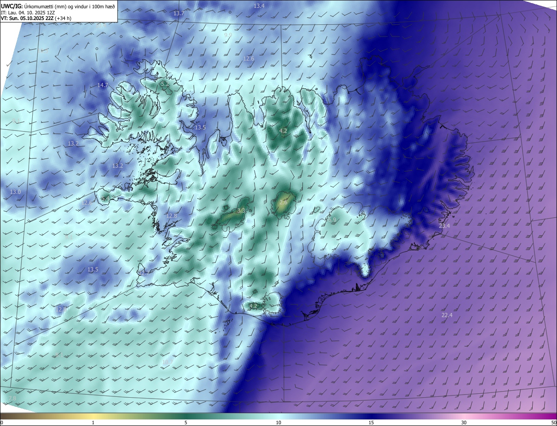Click the color scale tick label 1
This screenshot has width=557, height=426.
pos(93,423)
